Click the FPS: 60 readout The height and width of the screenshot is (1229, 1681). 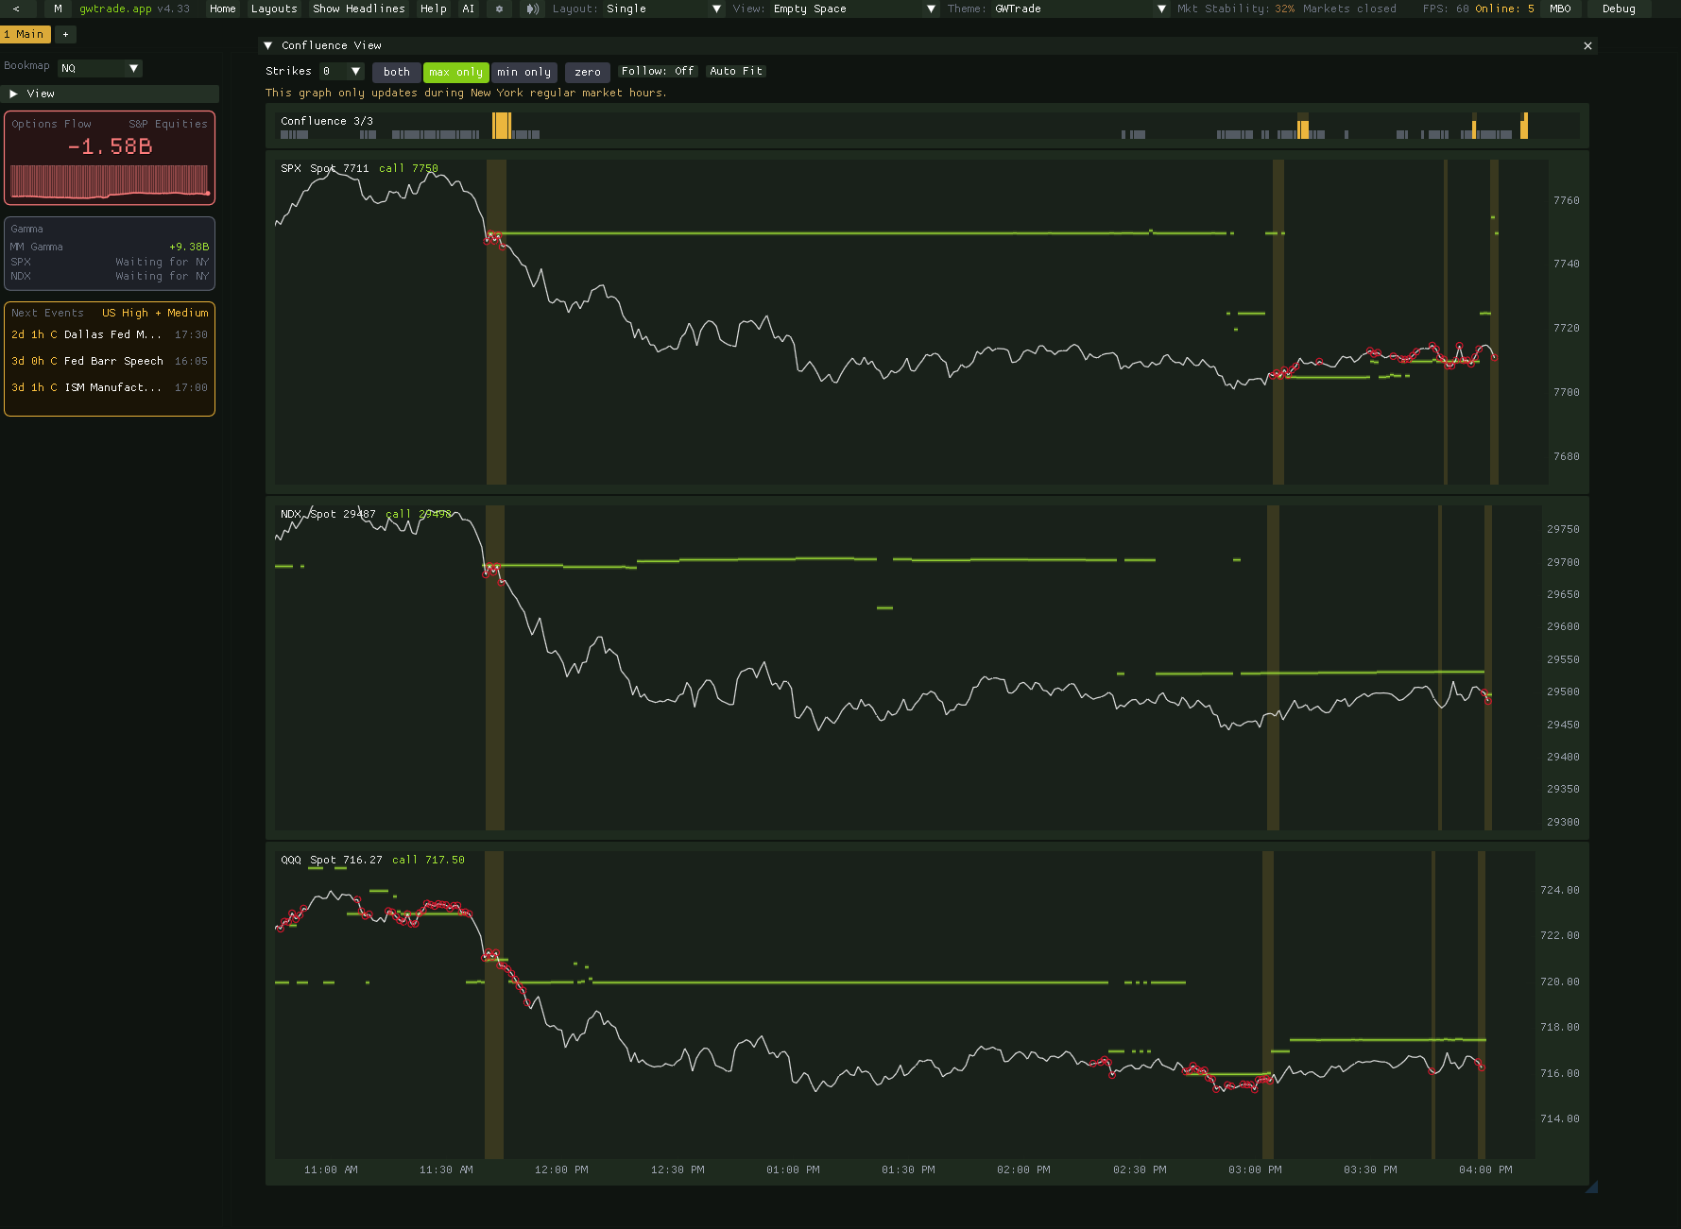[1446, 9]
